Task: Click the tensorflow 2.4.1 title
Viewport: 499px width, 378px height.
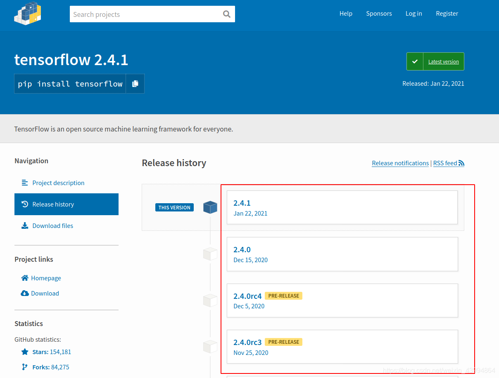Action: (71, 60)
